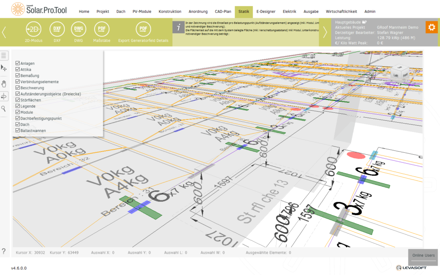The height and width of the screenshot is (275, 440).
Task: Disable the Störflächen checkbox
Action: [x=18, y=100]
